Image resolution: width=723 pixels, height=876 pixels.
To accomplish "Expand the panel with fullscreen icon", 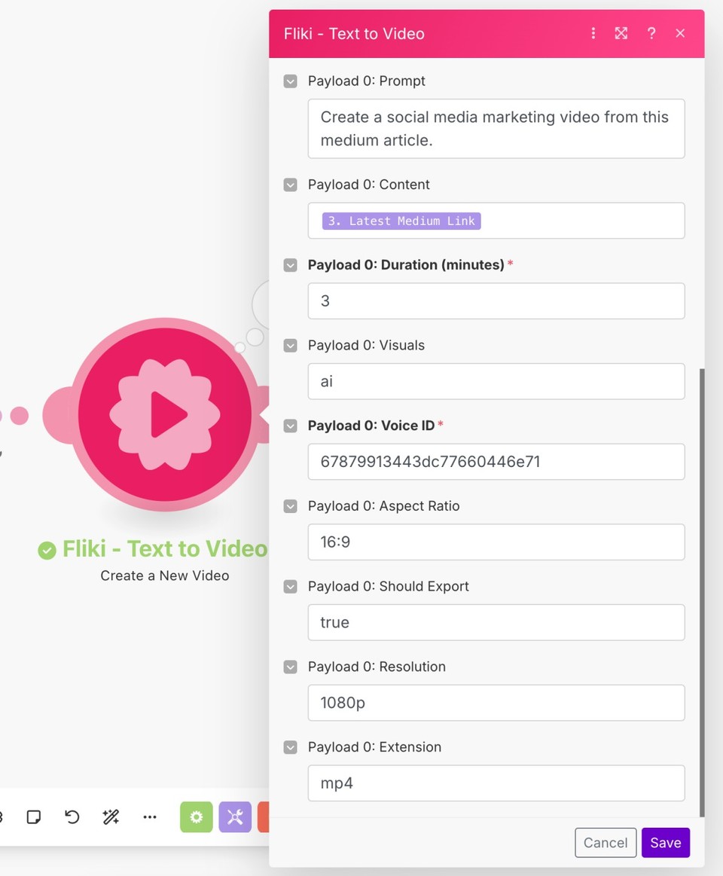I will (x=621, y=34).
